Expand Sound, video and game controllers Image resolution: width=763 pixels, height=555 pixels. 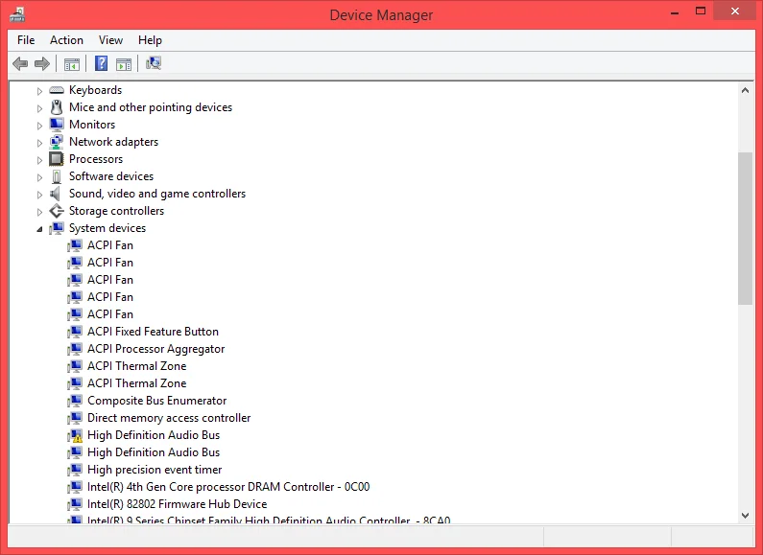click(39, 195)
